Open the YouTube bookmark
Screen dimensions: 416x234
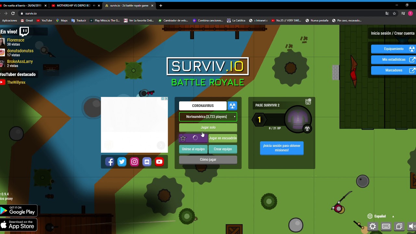44,20
